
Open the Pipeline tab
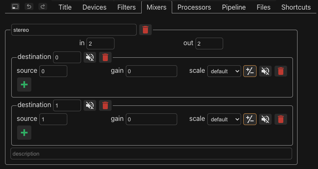(x=234, y=7)
